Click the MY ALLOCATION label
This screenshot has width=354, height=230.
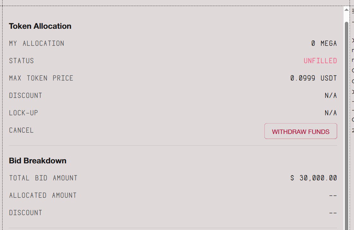pyautogui.click(x=37, y=43)
